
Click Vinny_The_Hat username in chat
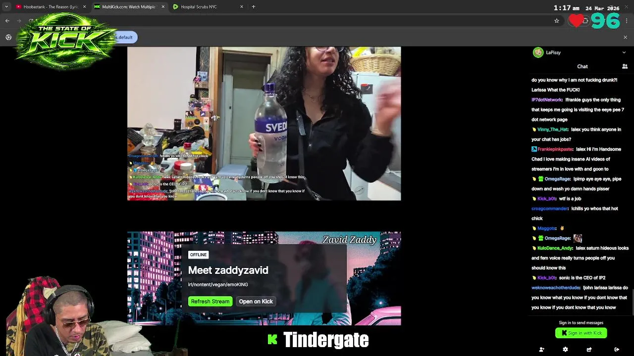tap(553, 130)
